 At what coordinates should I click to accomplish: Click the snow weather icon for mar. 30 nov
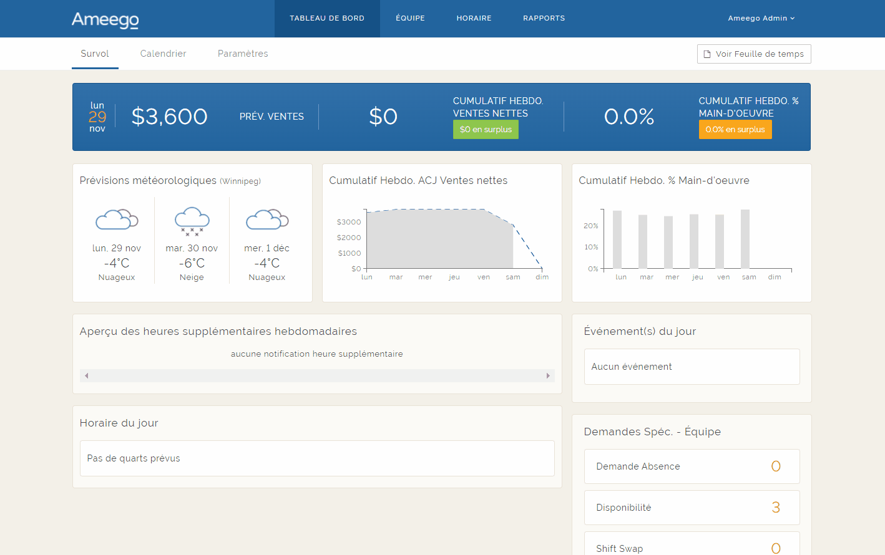coord(192,221)
